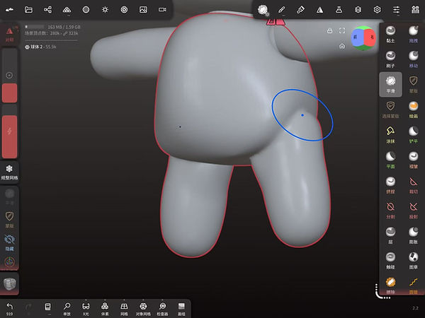Screen dimensions: 425x318
Task: Select the Nudge (触碰) tool
Action: (390, 260)
